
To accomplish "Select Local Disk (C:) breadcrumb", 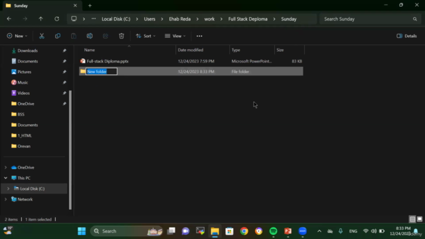I will pos(116,19).
